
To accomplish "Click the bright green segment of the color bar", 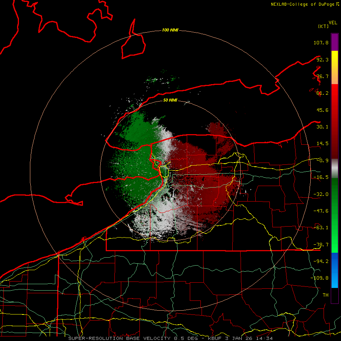I will (335, 215).
